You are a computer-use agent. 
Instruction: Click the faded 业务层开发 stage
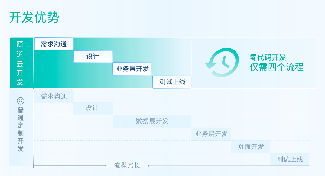[211, 134]
